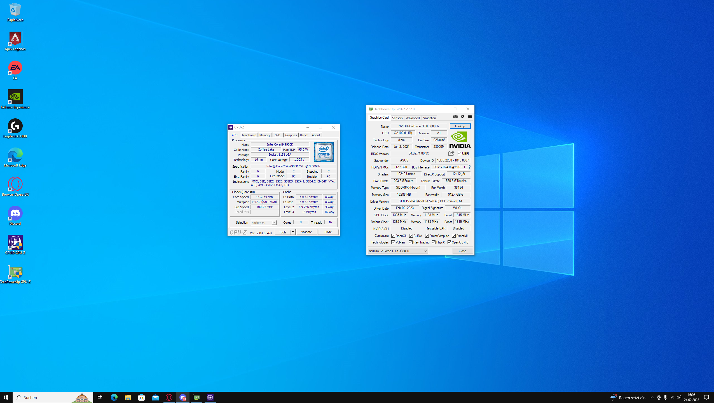Viewport: 714px width, 403px height.
Task: Click the BIOS share/export arrow icon
Action: click(451, 153)
